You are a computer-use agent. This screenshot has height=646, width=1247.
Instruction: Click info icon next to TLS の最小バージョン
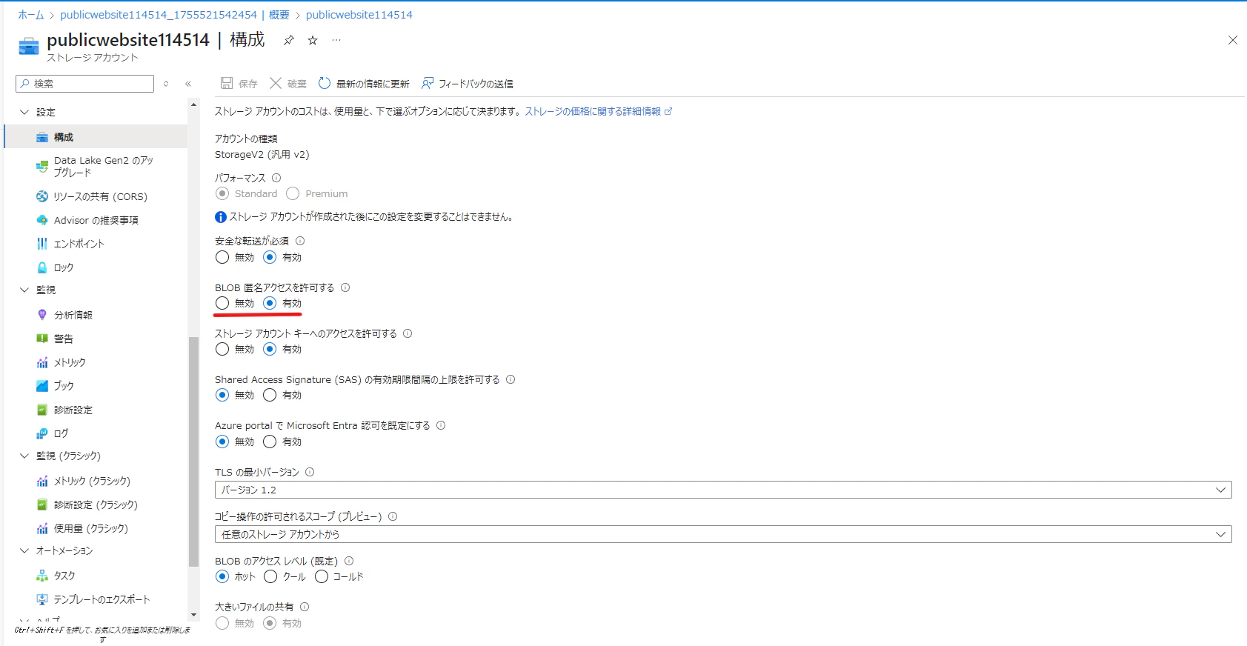point(310,472)
